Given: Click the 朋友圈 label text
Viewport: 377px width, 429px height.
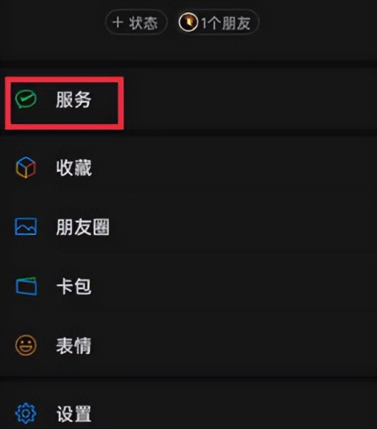Looking at the screenshot, I should [x=83, y=227].
